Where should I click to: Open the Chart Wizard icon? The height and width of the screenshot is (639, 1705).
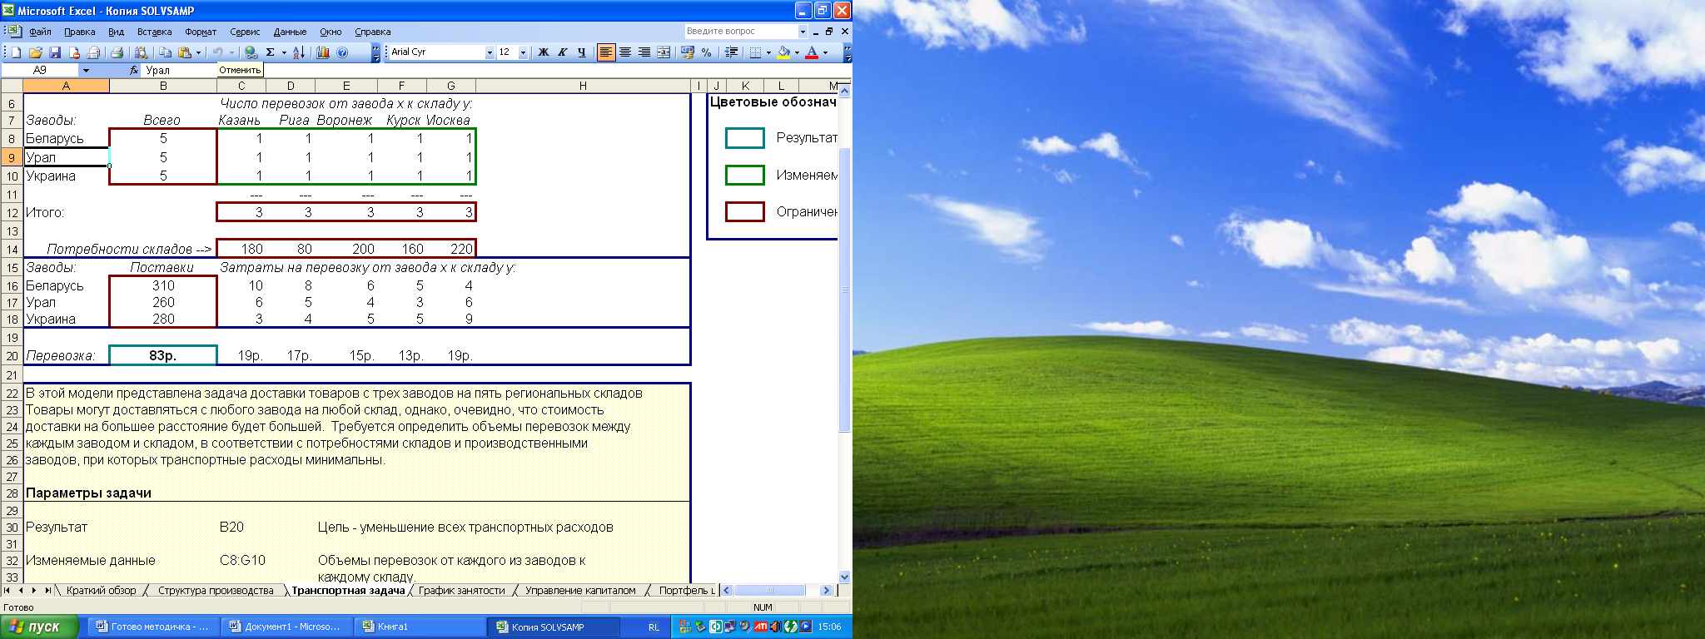323,52
